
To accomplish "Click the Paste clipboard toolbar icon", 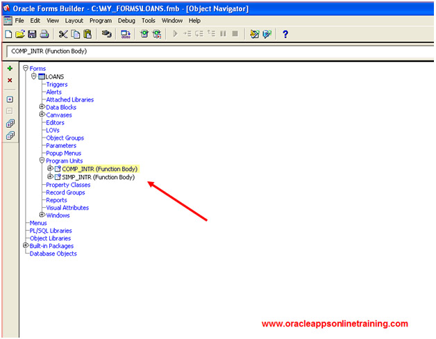I will [87, 33].
